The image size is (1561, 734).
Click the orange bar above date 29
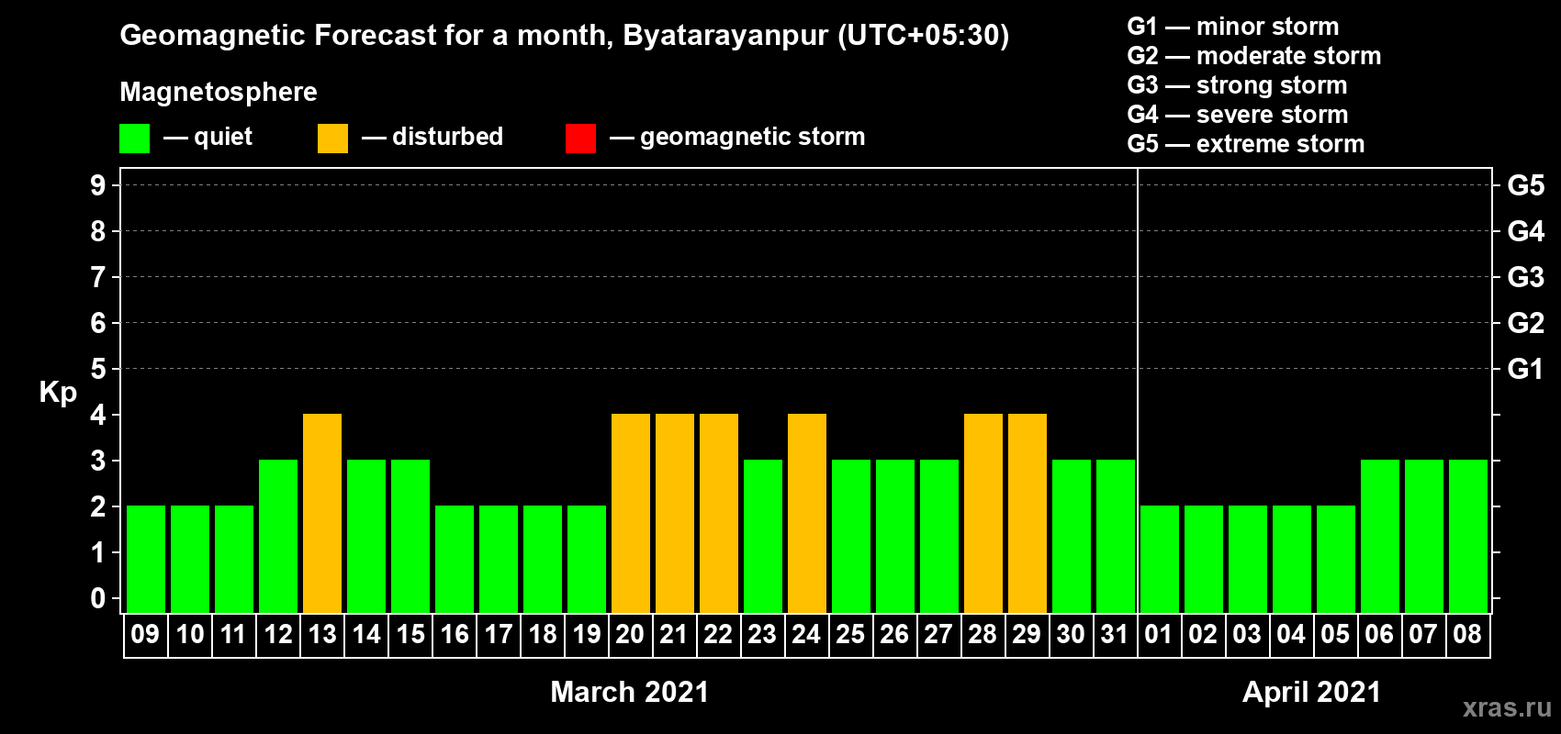point(1028,513)
